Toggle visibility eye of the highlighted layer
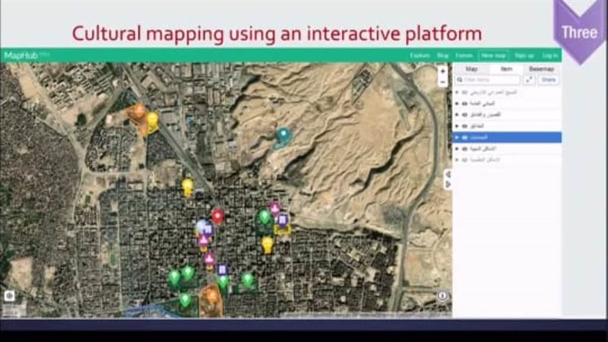The image size is (608, 342). [464, 138]
